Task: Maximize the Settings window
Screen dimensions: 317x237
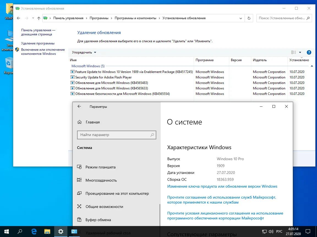Action: (x=274, y=106)
